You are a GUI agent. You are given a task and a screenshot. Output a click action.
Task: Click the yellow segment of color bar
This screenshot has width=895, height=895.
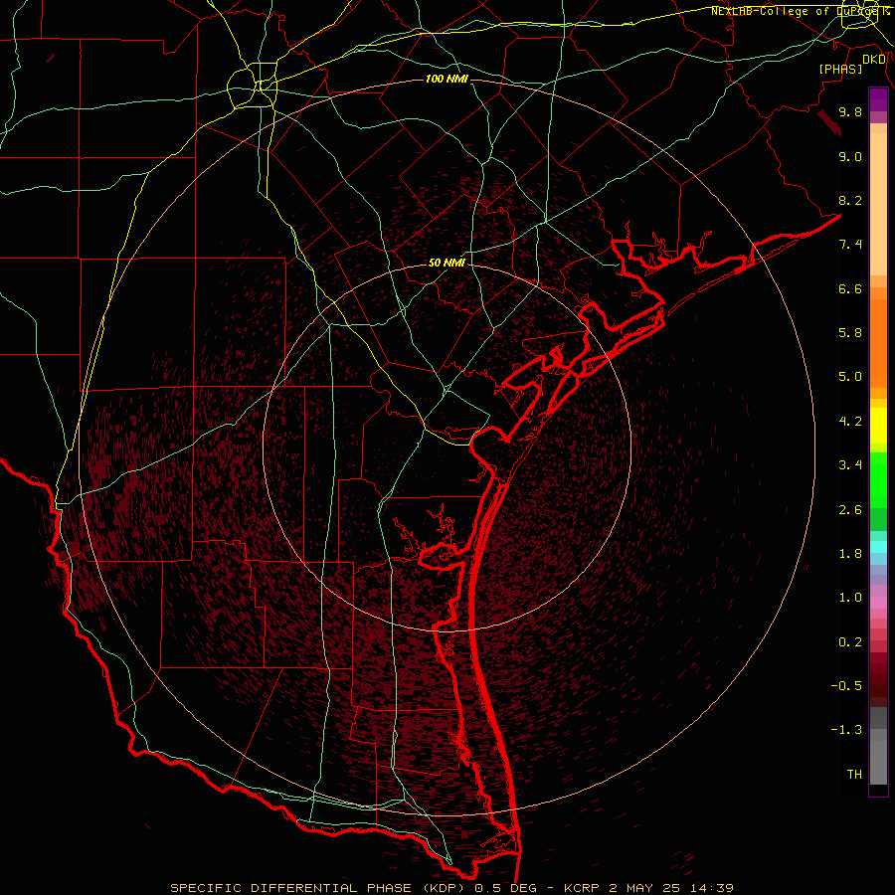[878, 425]
